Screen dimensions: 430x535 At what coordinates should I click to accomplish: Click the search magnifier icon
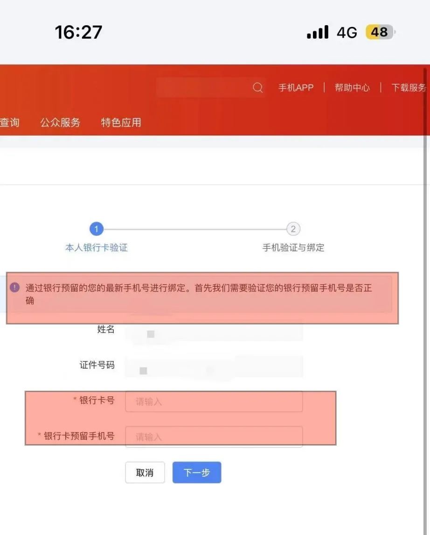pyautogui.click(x=257, y=88)
